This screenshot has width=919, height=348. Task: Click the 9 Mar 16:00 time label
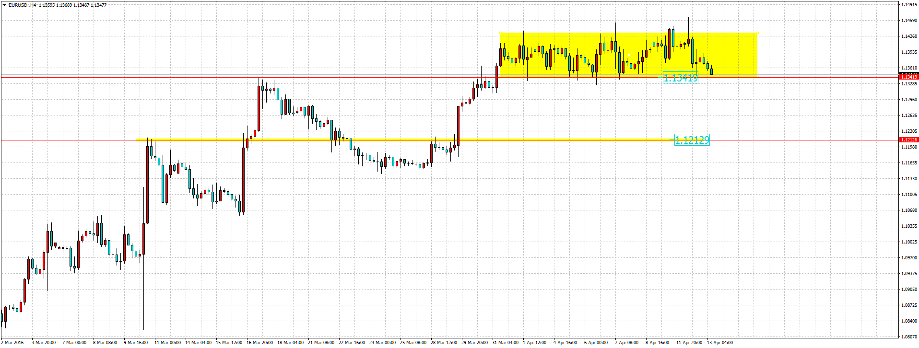pos(136,343)
